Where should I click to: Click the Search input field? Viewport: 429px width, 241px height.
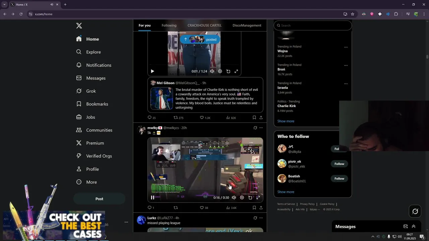(313, 25)
